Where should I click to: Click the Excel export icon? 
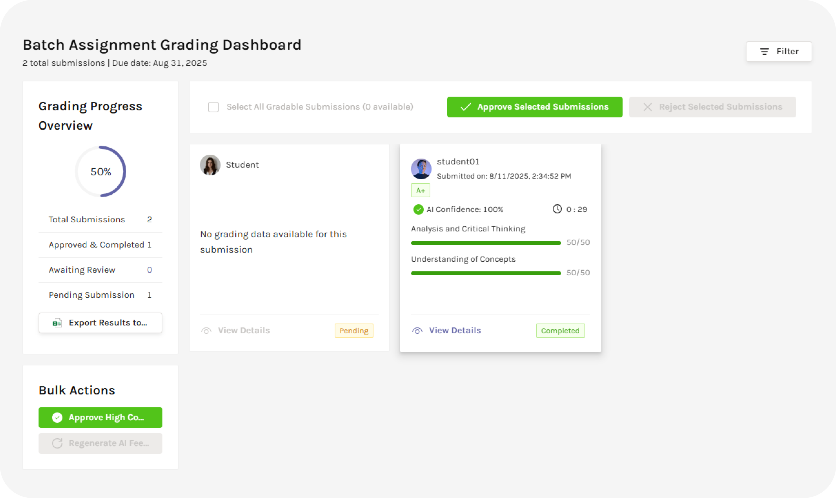57,323
